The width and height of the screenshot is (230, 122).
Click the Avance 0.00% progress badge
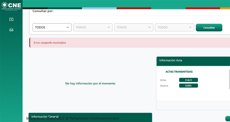coord(188,86)
